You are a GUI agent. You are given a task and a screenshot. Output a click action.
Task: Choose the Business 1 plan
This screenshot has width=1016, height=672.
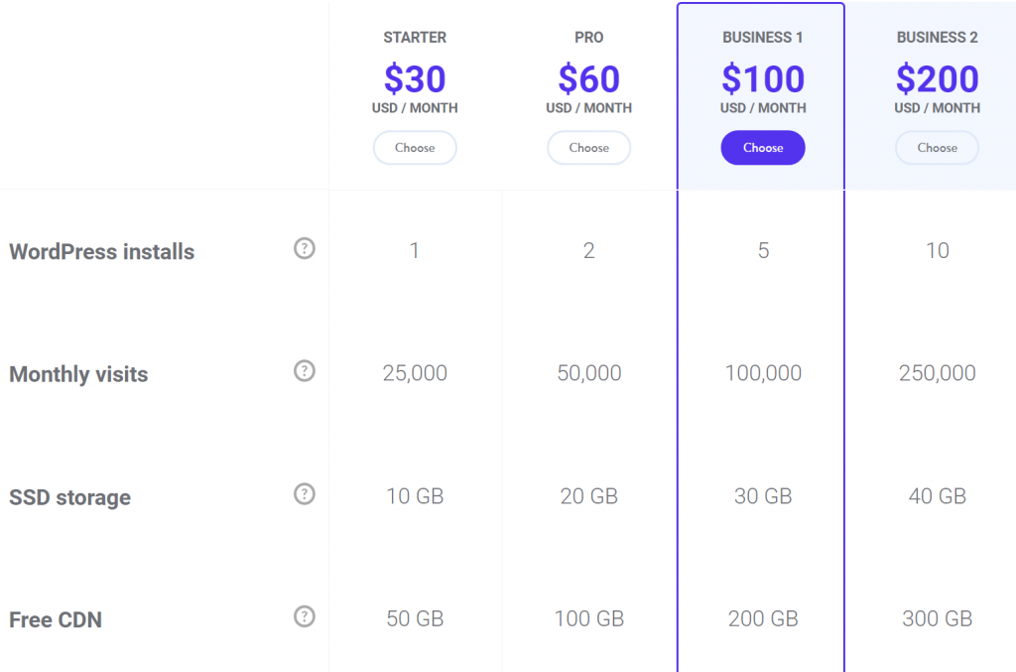[x=763, y=148]
